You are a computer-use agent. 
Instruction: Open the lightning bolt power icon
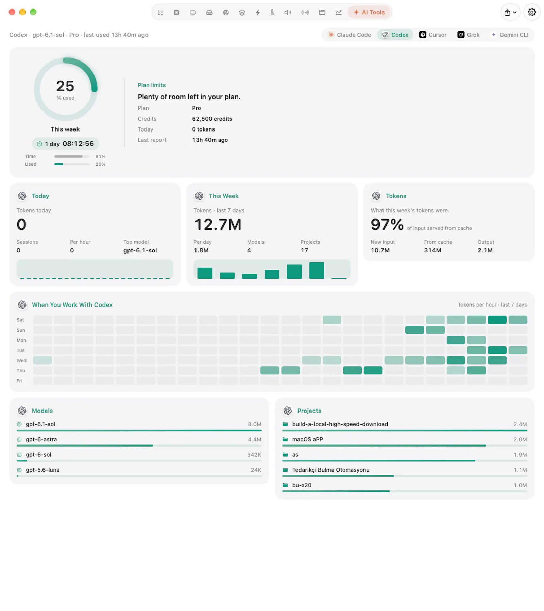tap(258, 12)
